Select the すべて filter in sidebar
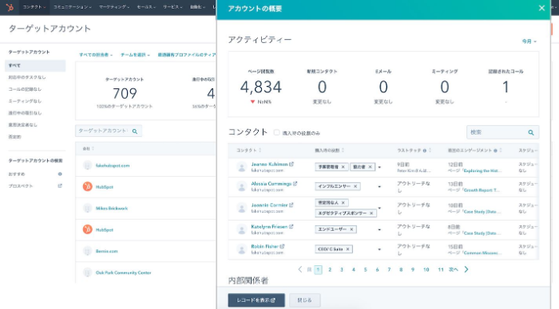 click(x=35, y=65)
